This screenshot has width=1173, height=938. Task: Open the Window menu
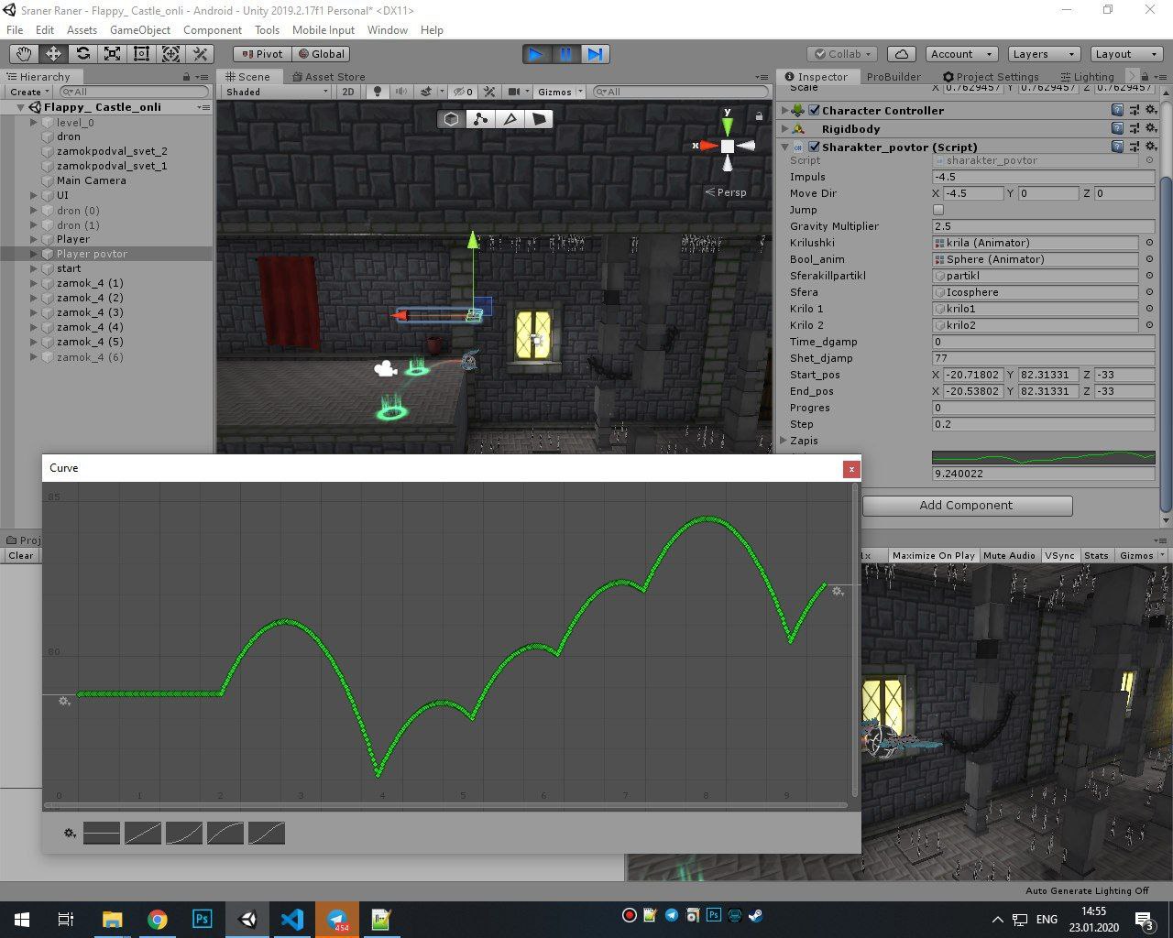coord(388,29)
